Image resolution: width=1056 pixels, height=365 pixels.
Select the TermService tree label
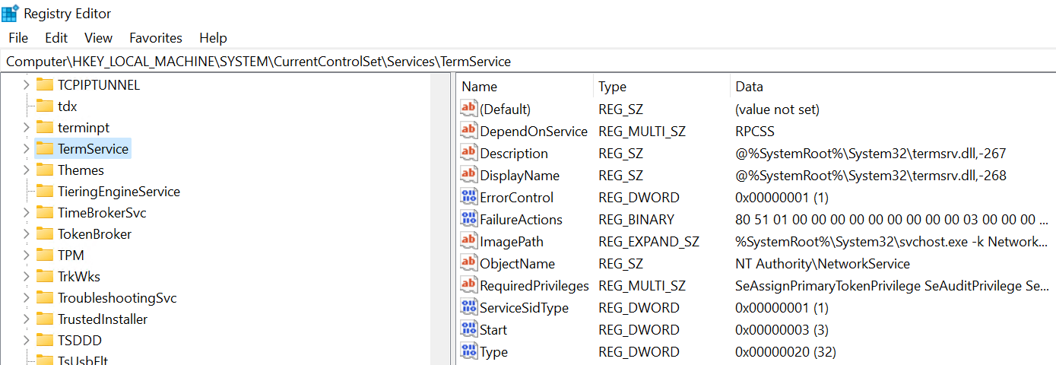pyautogui.click(x=93, y=148)
